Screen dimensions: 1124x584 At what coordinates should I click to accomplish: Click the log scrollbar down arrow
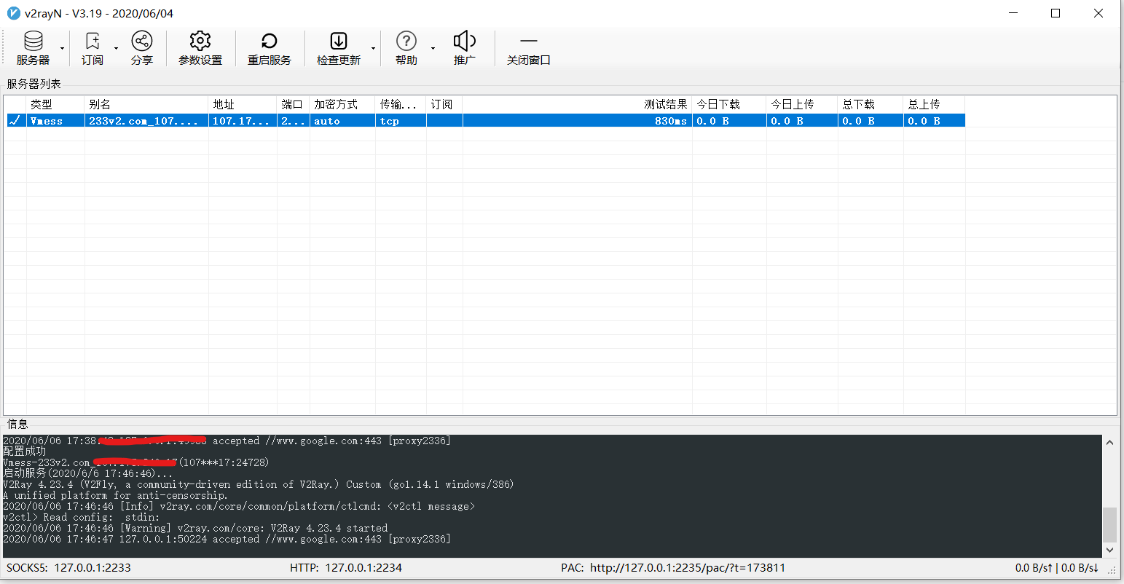pyautogui.click(x=1109, y=551)
